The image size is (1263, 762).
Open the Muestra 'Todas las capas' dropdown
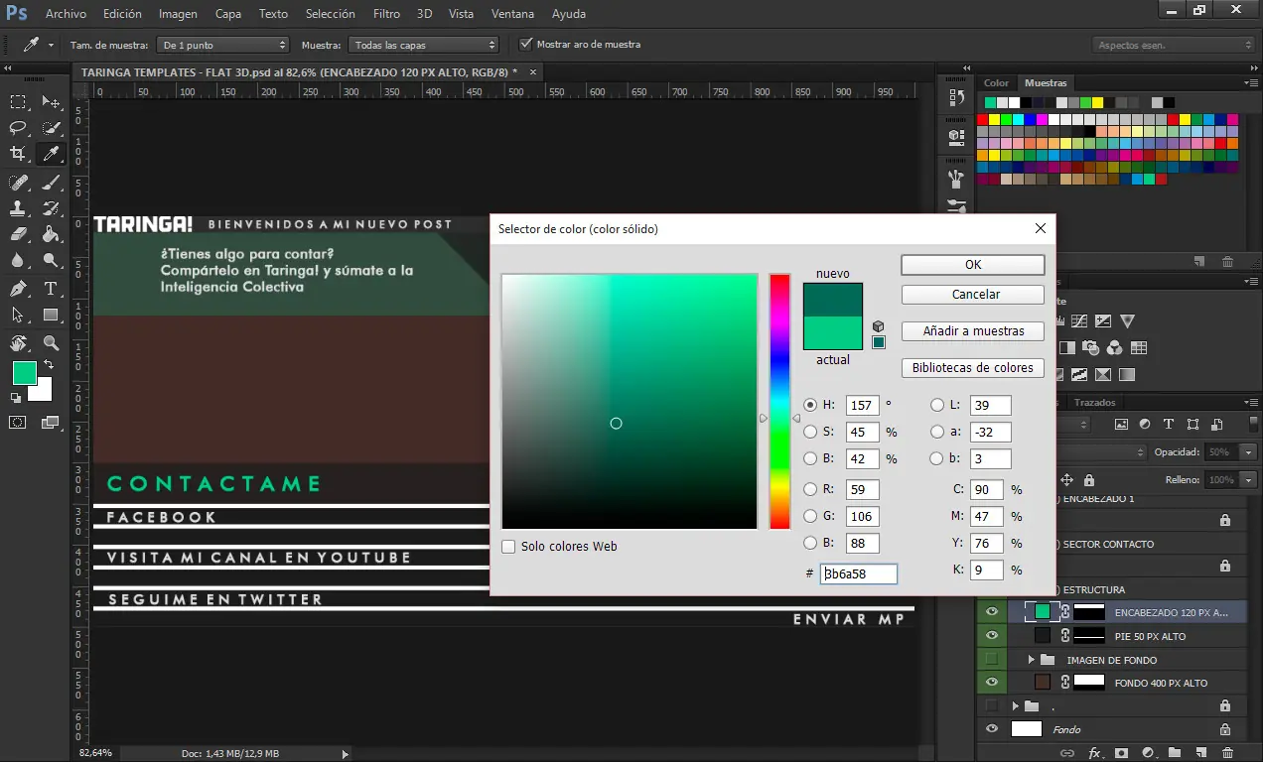423,45
